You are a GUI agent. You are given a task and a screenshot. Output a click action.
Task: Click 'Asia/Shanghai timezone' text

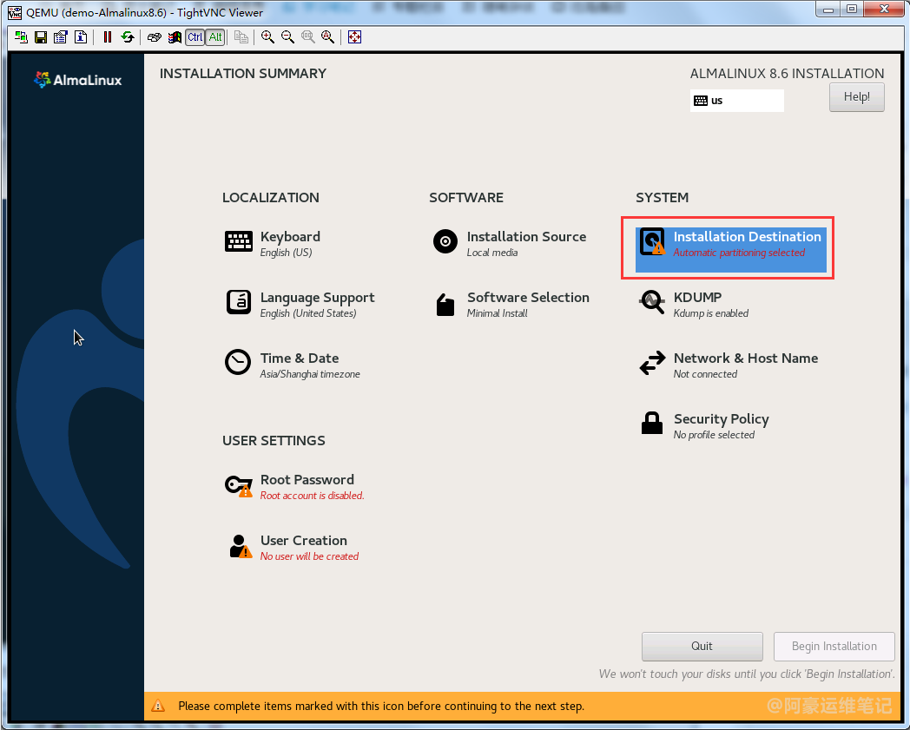pos(310,374)
